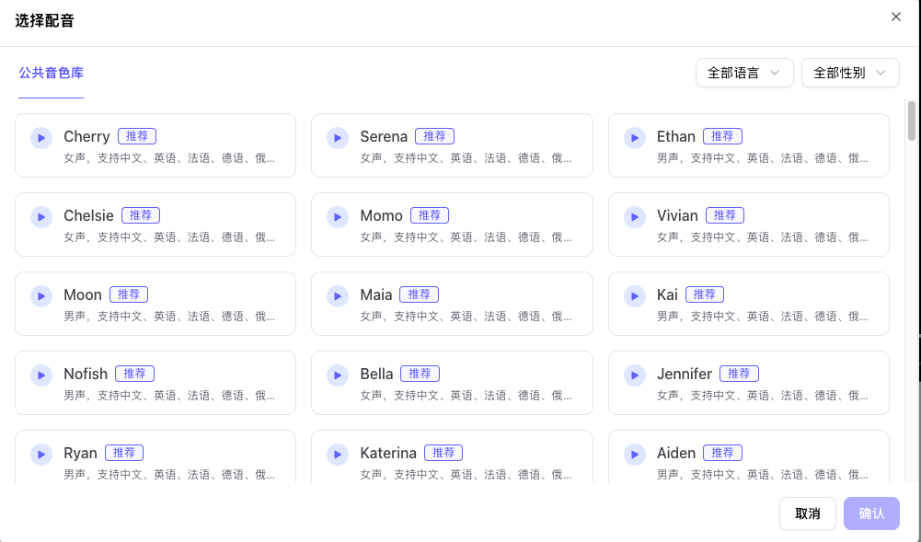Viewport: 921px width, 542px height.
Task: Preview Ethan's voice with play icon
Action: tap(635, 137)
